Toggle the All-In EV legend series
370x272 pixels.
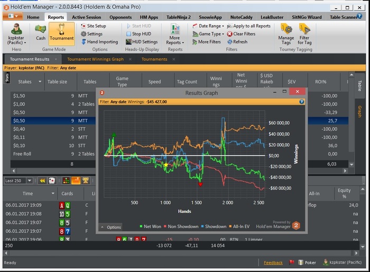239,227
